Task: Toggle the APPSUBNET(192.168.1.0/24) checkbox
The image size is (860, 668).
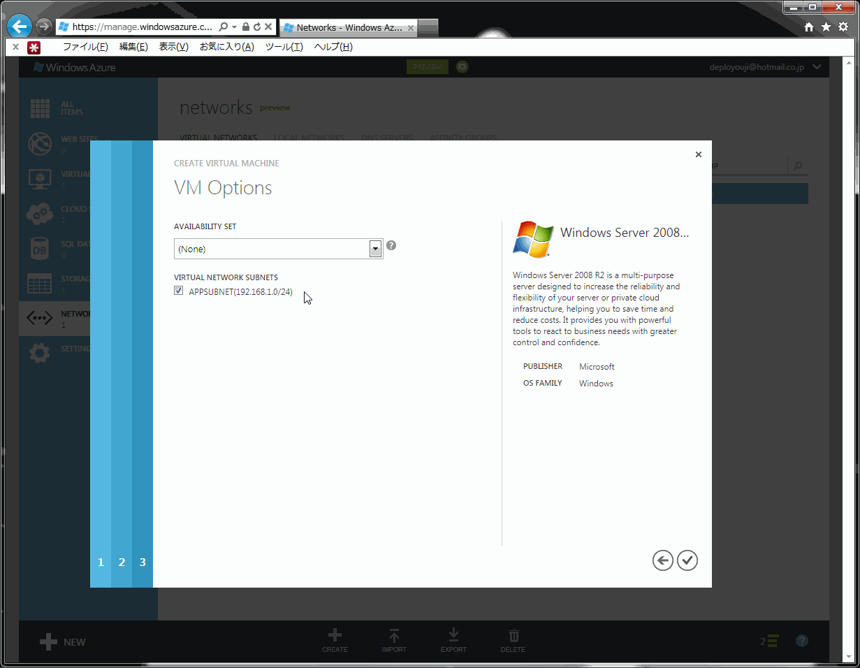Action: 179,291
